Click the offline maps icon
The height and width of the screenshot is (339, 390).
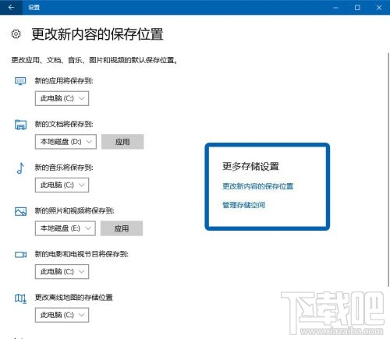20,298
